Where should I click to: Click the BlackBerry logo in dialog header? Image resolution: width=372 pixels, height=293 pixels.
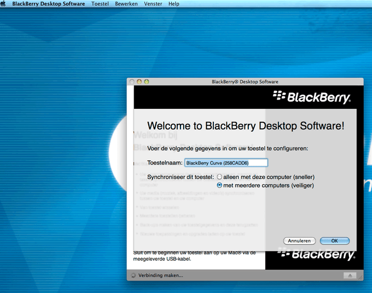tap(311, 97)
